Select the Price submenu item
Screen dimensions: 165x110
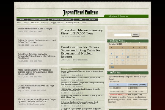(x=19, y=23)
